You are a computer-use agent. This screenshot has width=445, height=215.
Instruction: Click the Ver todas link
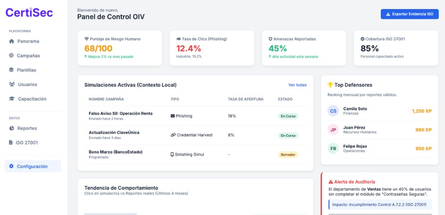297,85
